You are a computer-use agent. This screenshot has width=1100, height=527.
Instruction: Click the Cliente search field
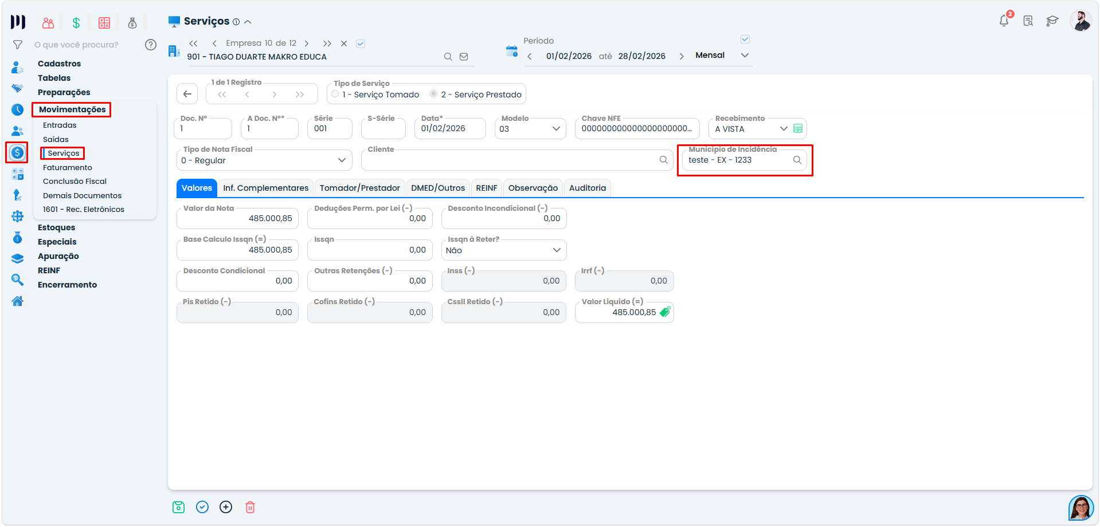(517, 160)
